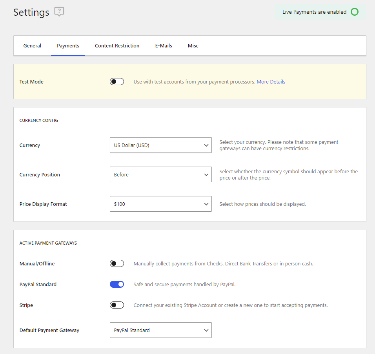Image resolution: width=375 pixels, height=354 pixels.
Task: Expand the Currency Position dropdown
Action: [x=161, y=174]
